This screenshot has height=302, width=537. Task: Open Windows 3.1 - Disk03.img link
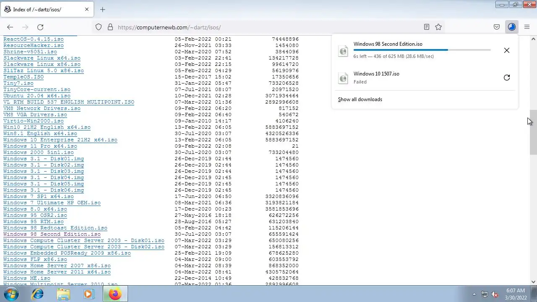click(x=44, y=171)
